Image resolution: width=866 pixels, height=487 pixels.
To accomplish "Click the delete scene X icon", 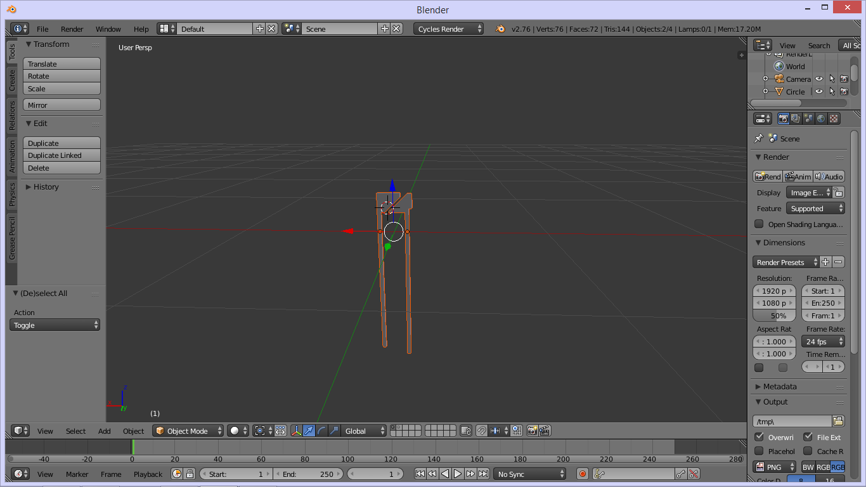I will click(396, 29).
